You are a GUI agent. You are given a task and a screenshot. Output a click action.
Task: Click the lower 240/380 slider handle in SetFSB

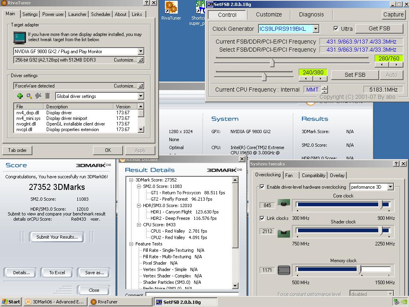[x=264, y=77]
